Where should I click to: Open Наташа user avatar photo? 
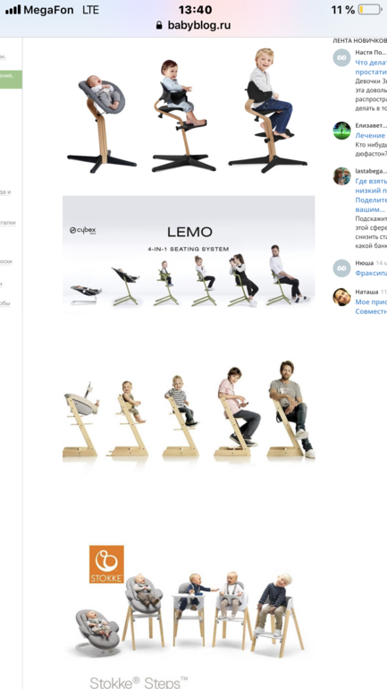pyautogui.click(x=341, y=297)
